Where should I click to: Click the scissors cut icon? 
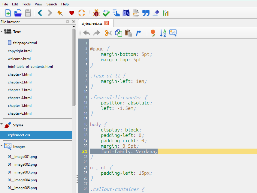tap(108, 33)
